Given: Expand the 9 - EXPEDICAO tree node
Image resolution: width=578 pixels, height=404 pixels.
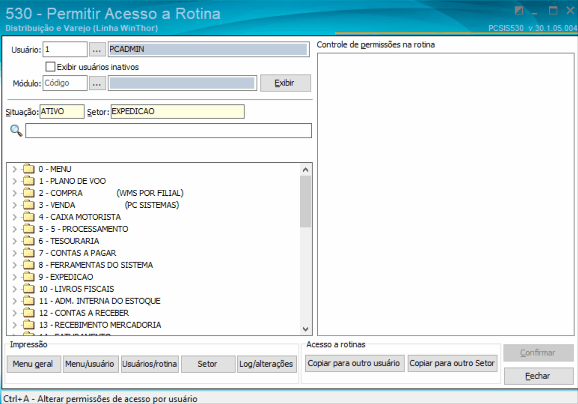Looking at the screenshot, I should [14, 277].
